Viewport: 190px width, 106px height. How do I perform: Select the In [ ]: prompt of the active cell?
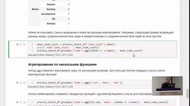[21, 44]
